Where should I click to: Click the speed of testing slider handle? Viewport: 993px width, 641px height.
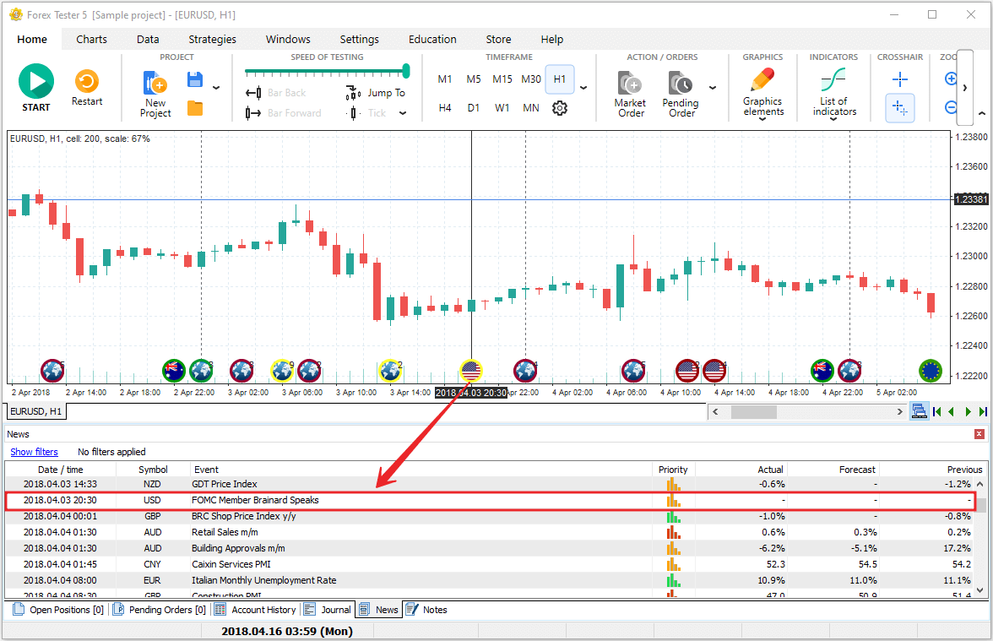pos(406,71)
